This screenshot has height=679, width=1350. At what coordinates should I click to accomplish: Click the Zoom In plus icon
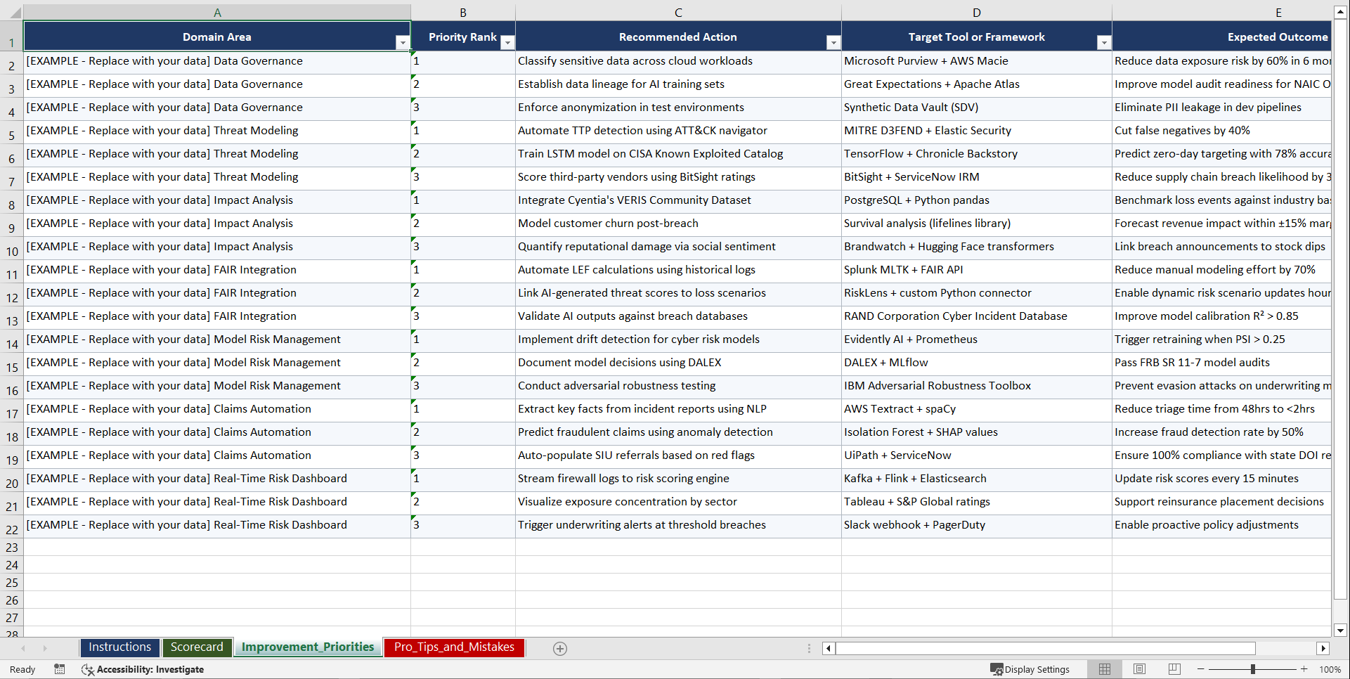click(1304, 669)
